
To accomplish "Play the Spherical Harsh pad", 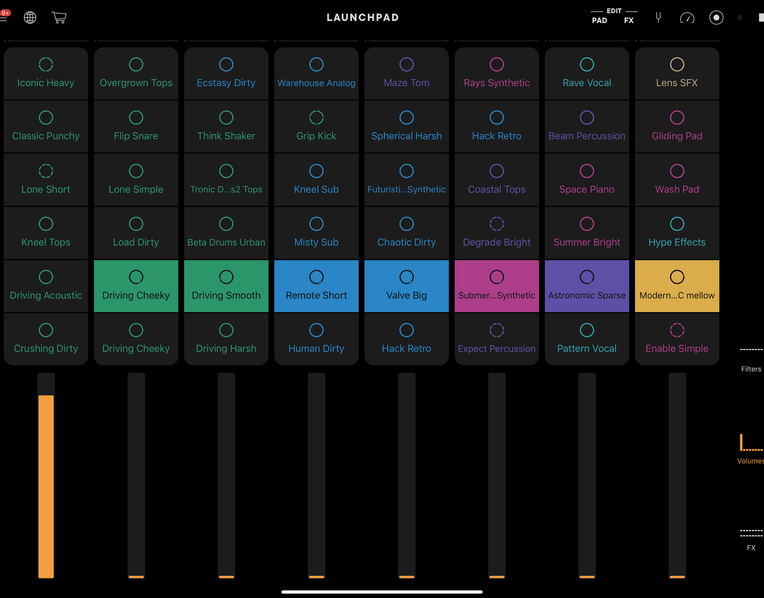I will 407,126.
